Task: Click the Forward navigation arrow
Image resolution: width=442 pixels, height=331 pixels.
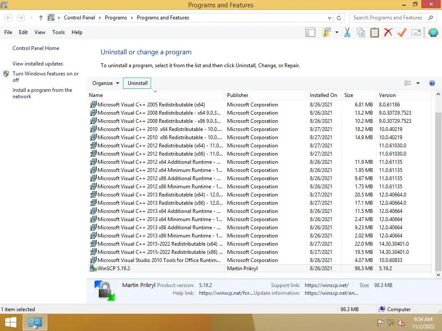Action: (x=21, y=18)
